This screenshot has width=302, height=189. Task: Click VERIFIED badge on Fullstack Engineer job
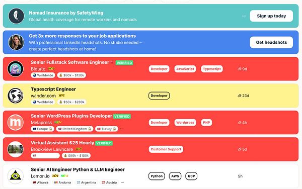pos(124,63)
